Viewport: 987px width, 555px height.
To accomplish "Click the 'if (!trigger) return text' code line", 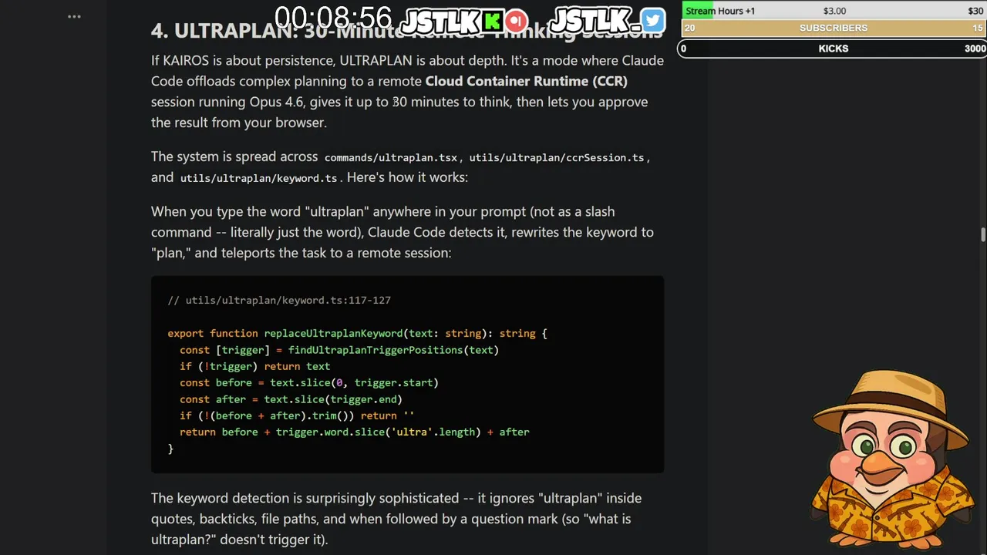I will 254,366.
